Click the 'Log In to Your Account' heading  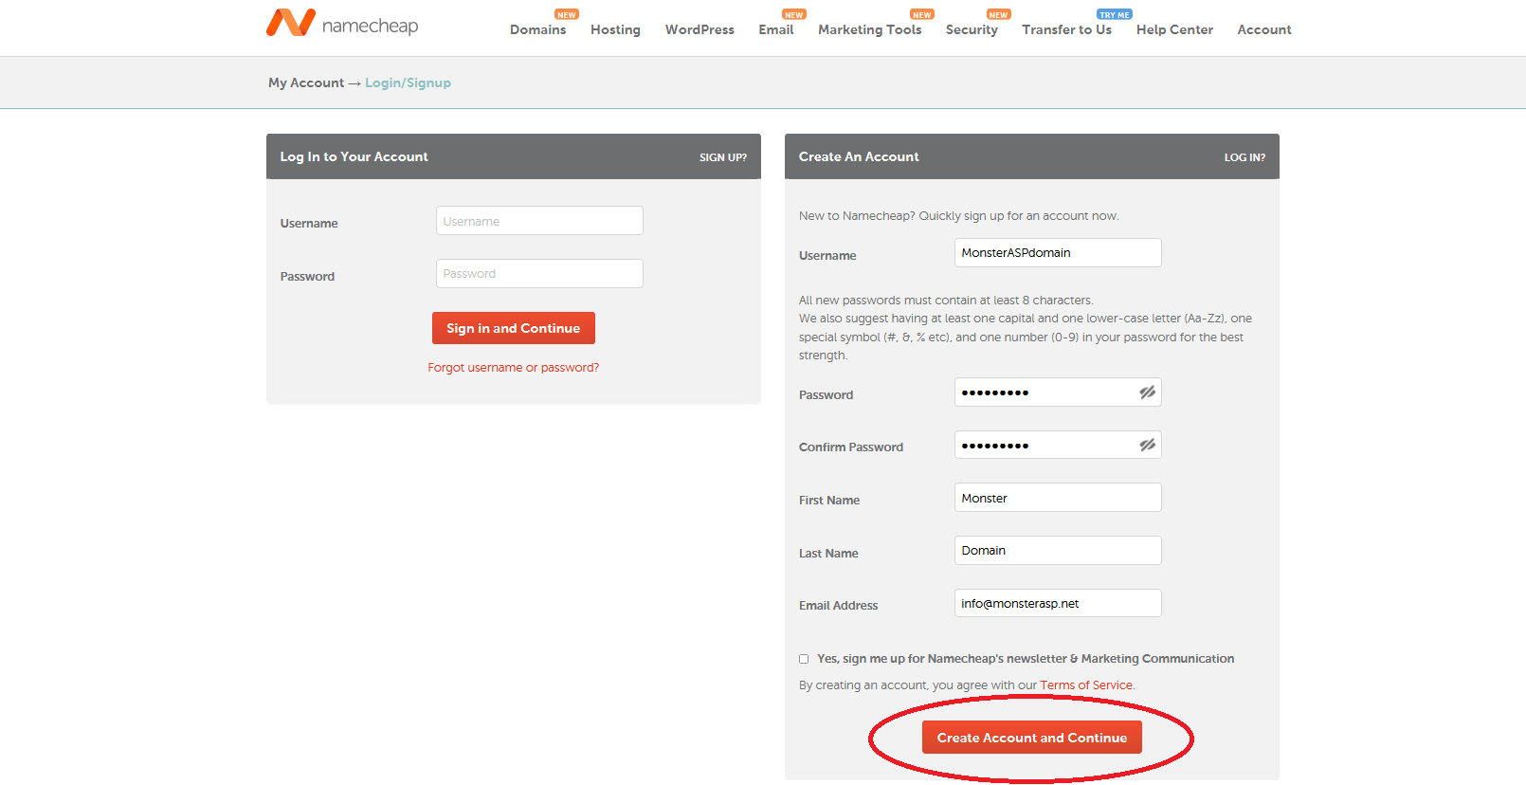pyautogui.click(x=354, y=157)
